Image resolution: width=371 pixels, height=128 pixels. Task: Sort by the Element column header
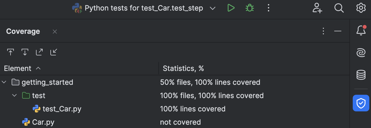point(18,68)
